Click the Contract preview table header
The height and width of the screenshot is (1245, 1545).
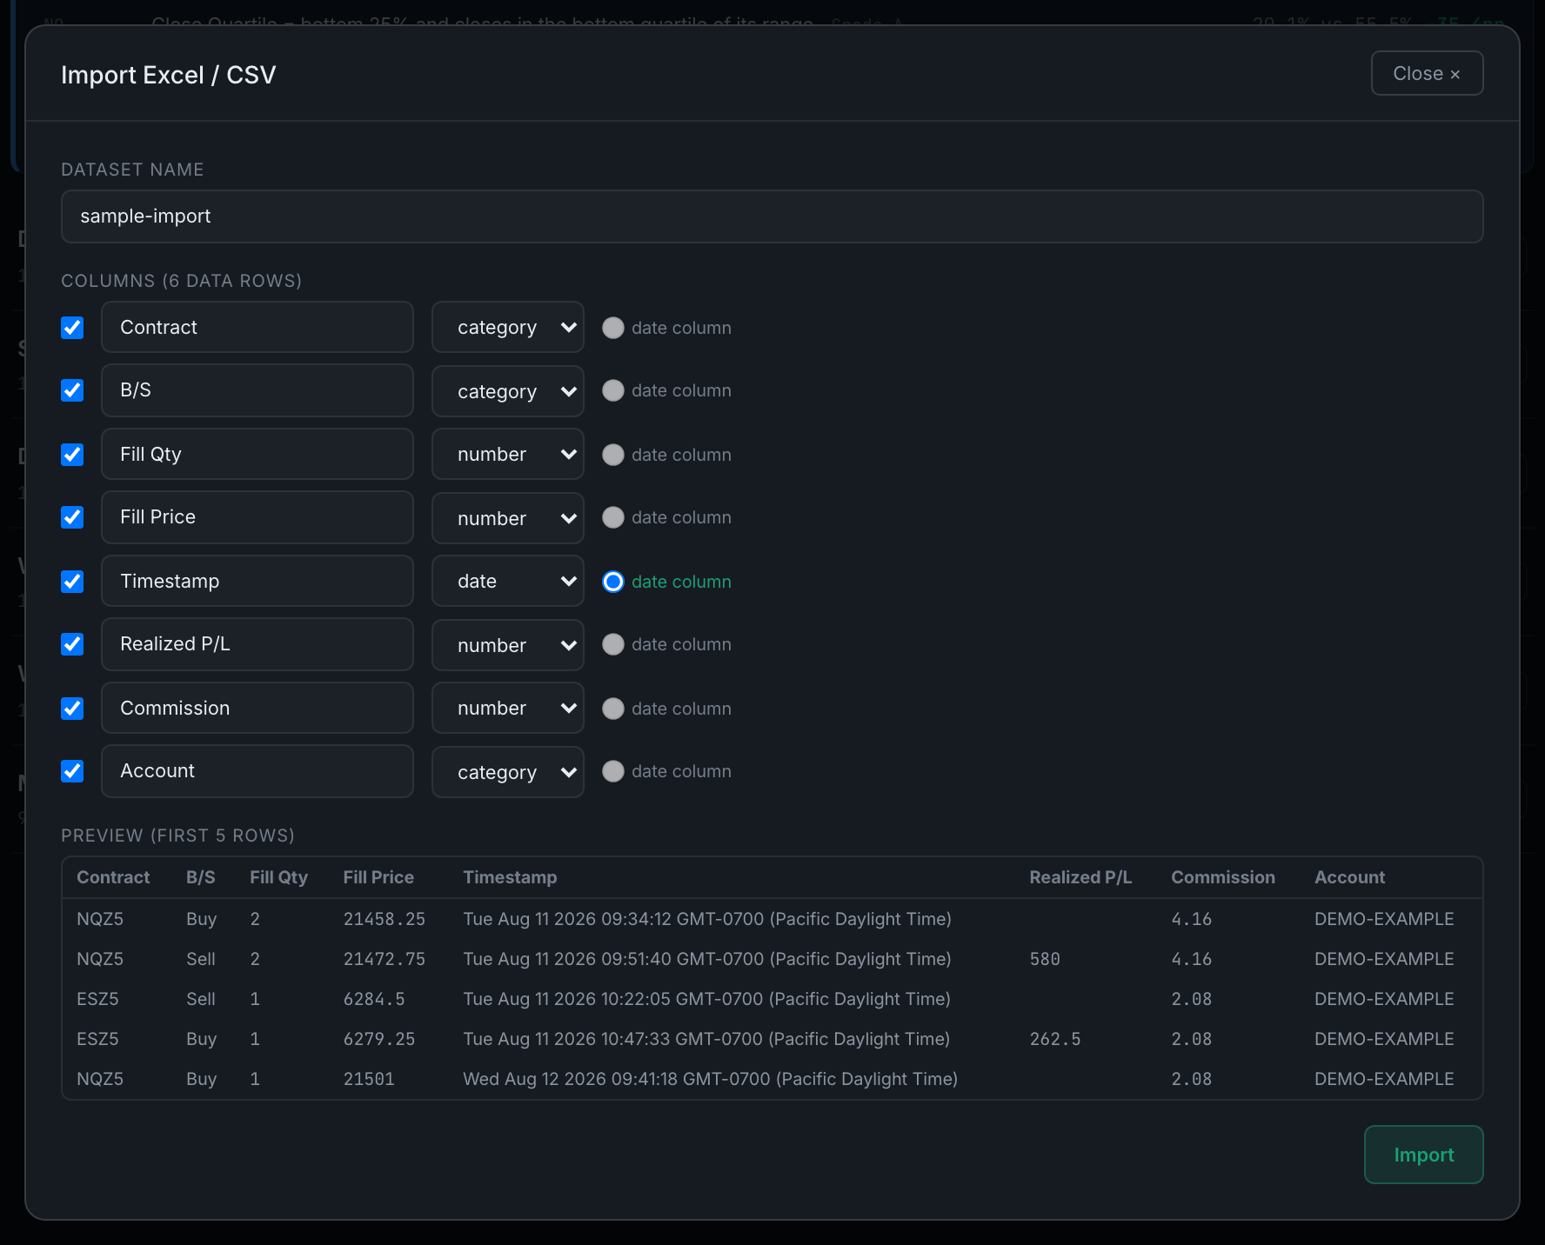tap(113, 877)
